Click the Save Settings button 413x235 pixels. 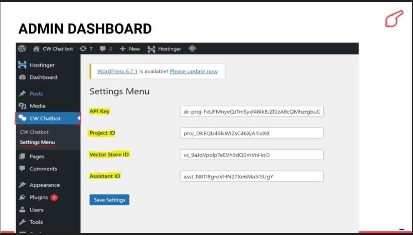pos(109,200)
